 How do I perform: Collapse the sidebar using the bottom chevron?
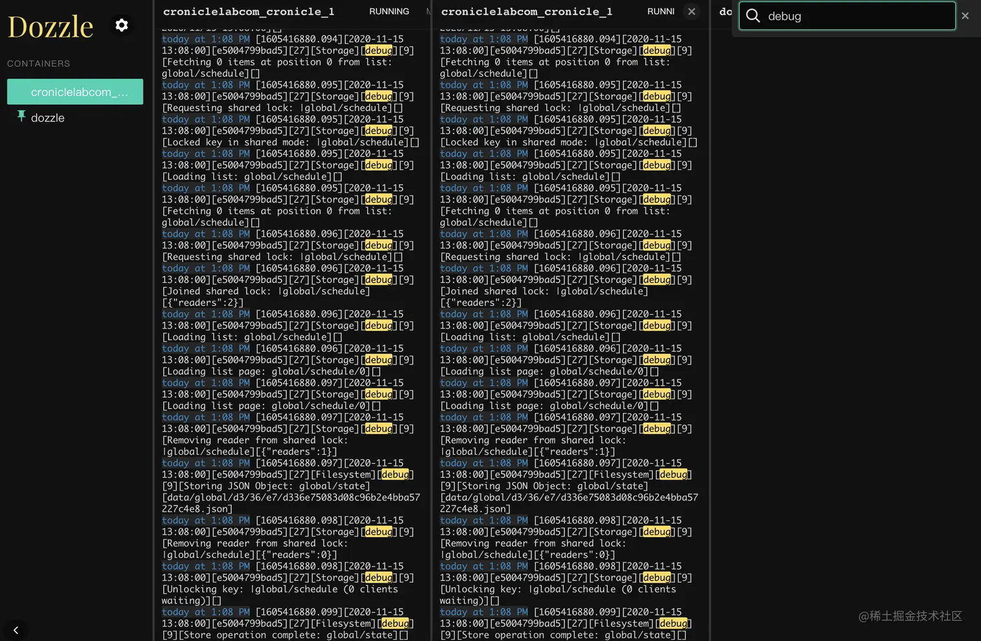pos(16,630)
